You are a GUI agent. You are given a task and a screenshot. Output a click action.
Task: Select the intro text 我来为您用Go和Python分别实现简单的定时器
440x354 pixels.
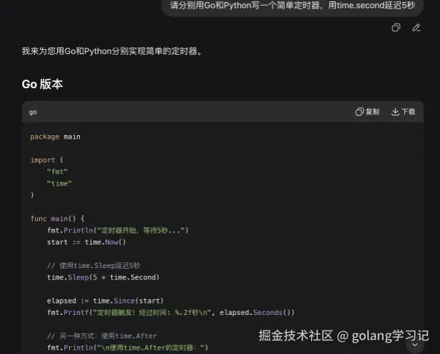pyautogui.click(x=111, y=51)
